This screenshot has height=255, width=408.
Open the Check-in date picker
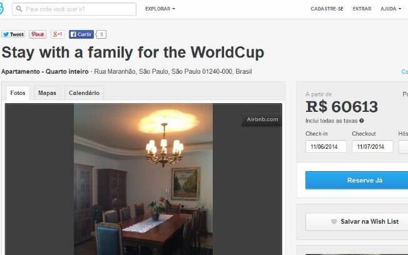click(326, 147)
